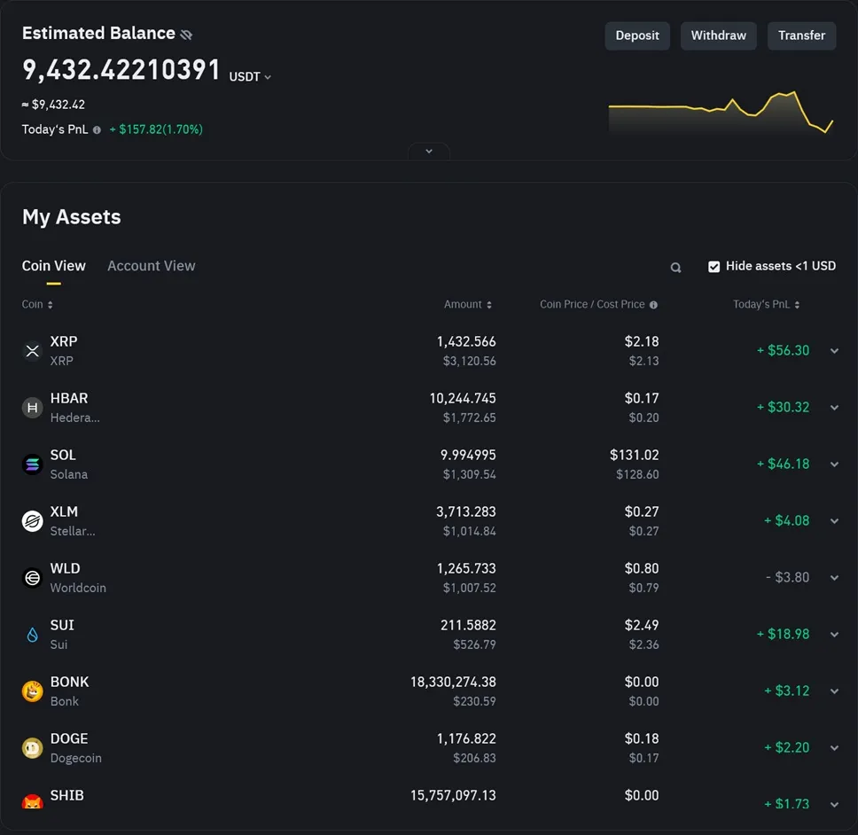858x835 pixels.
Task: Expand the WLD row chevron
Action: pyautogui.click(x=834, y=578)
